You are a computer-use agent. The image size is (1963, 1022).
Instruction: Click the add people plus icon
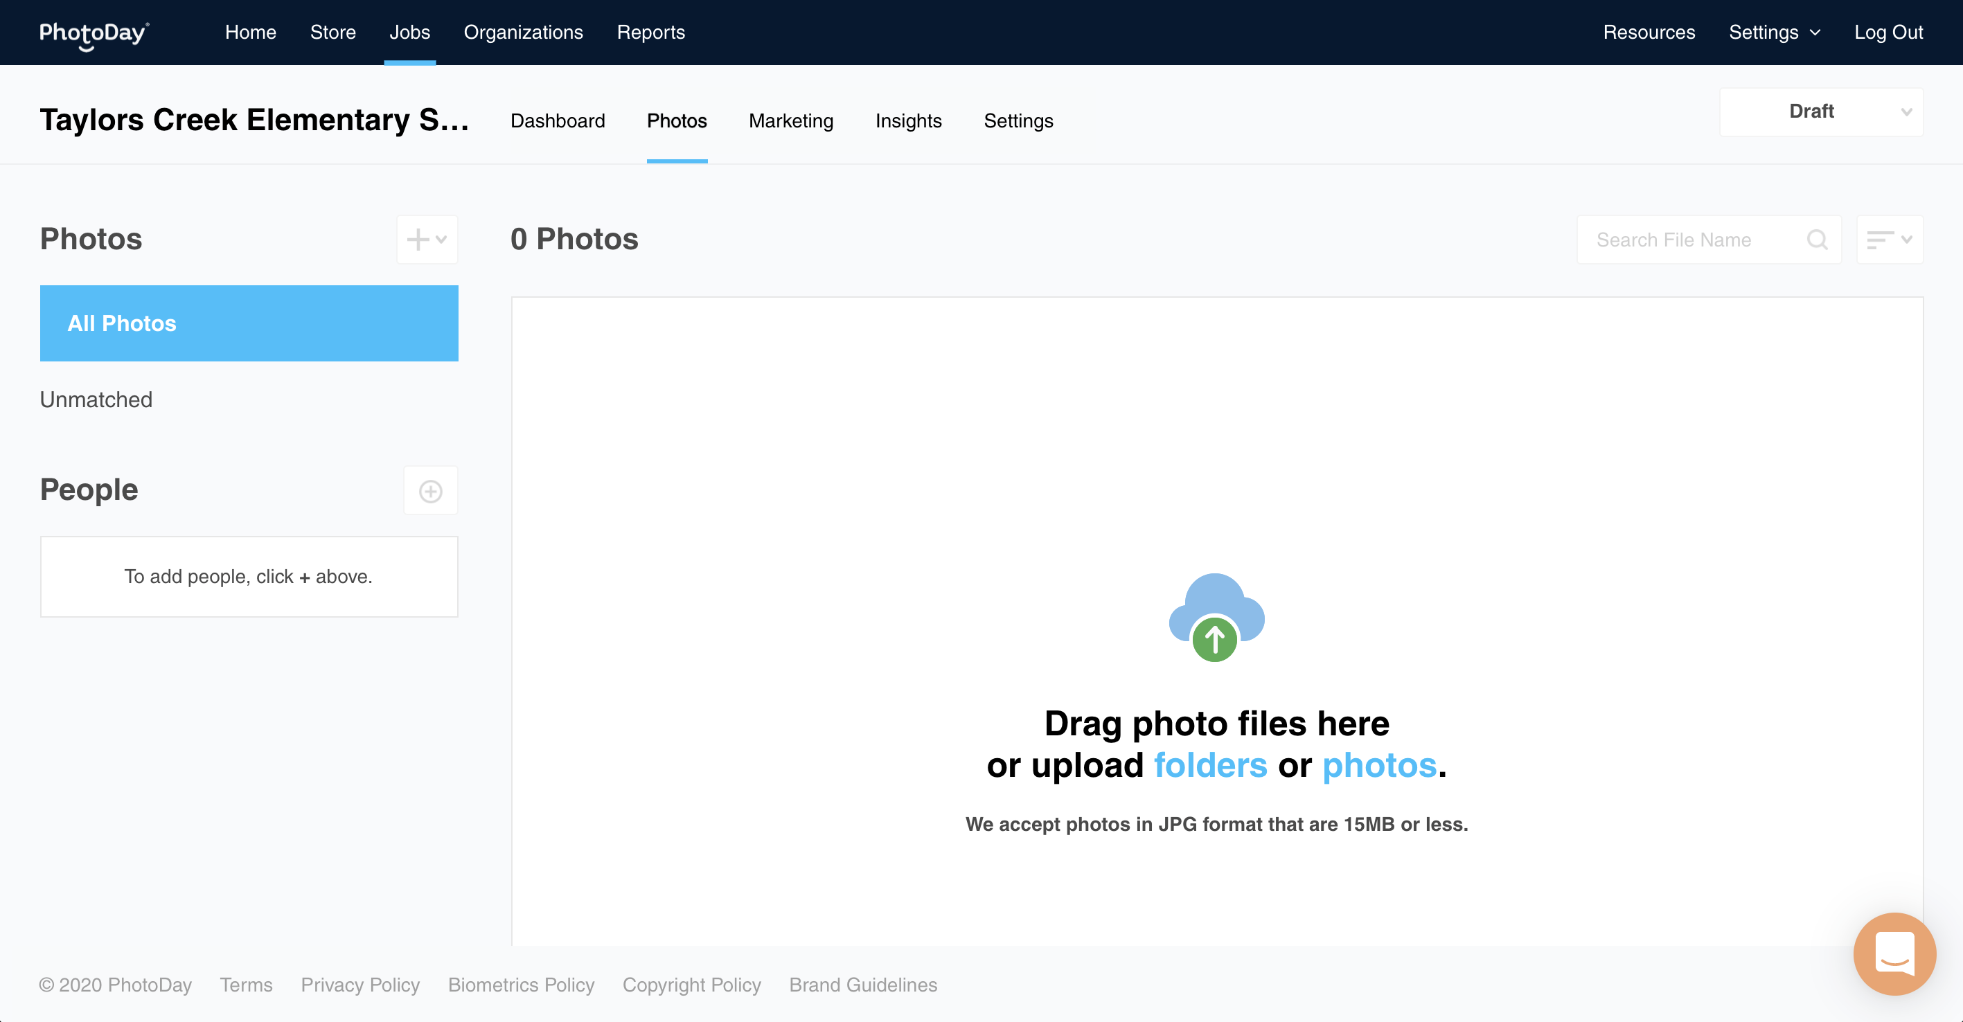click(x=431, y=491)
